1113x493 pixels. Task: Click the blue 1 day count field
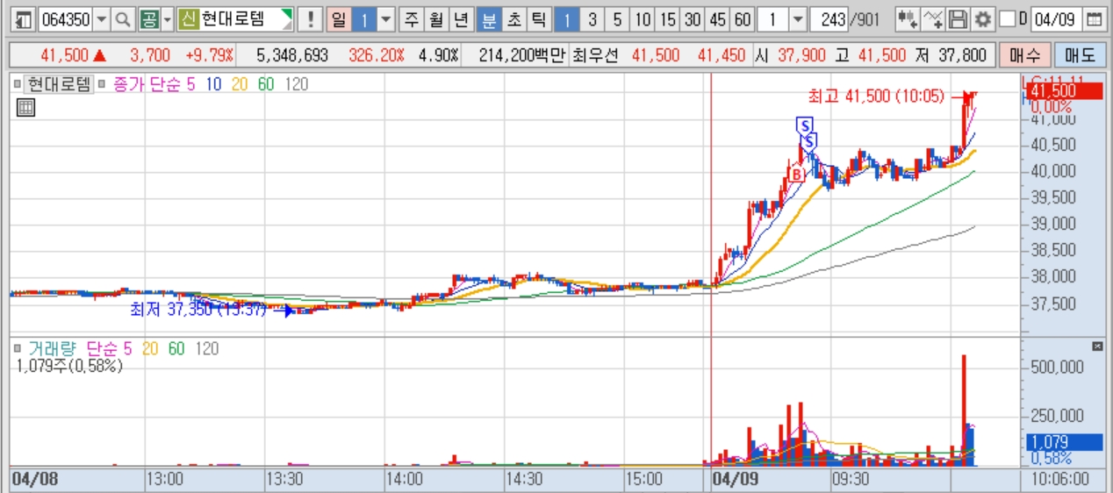[363, 18]
